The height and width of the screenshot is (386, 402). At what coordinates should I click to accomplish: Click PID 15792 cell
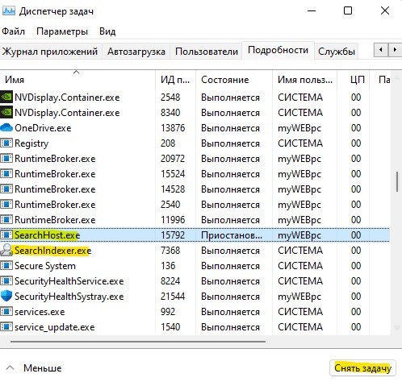[x=173, y=235]
